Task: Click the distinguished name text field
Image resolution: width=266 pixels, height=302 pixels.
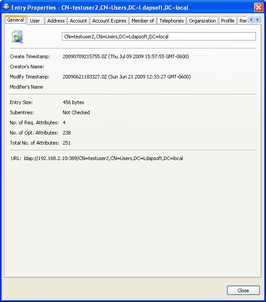Action: (158, 37)
